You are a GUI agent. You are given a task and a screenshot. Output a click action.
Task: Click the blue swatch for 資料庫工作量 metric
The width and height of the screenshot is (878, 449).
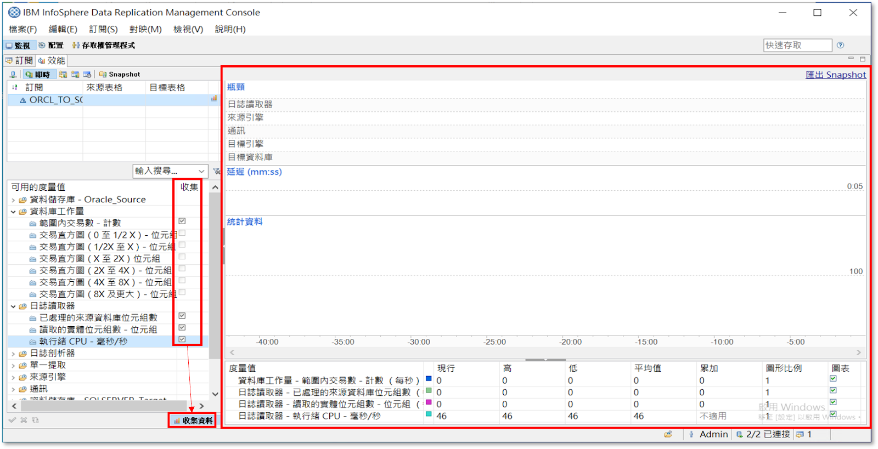coord(429,379)
